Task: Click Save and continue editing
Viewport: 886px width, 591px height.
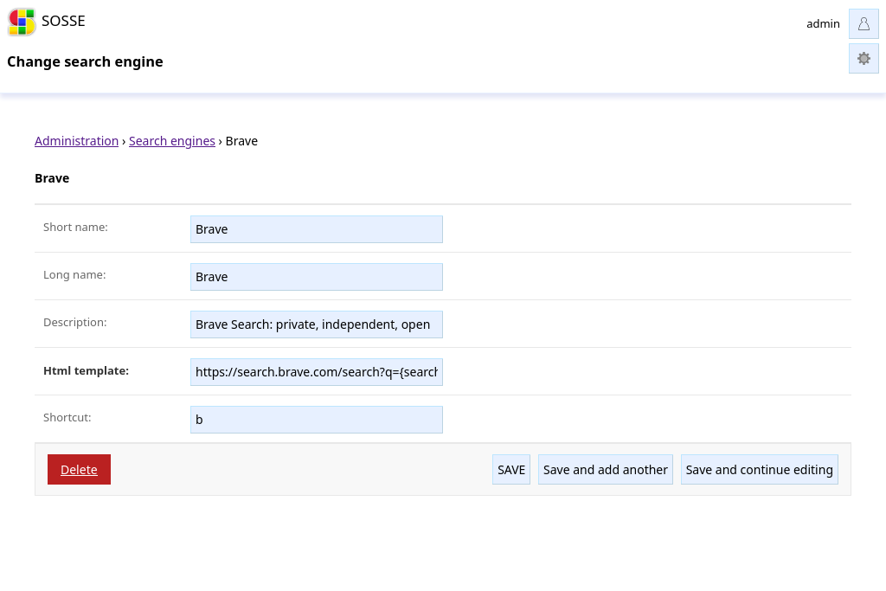Action: [759, 470]
